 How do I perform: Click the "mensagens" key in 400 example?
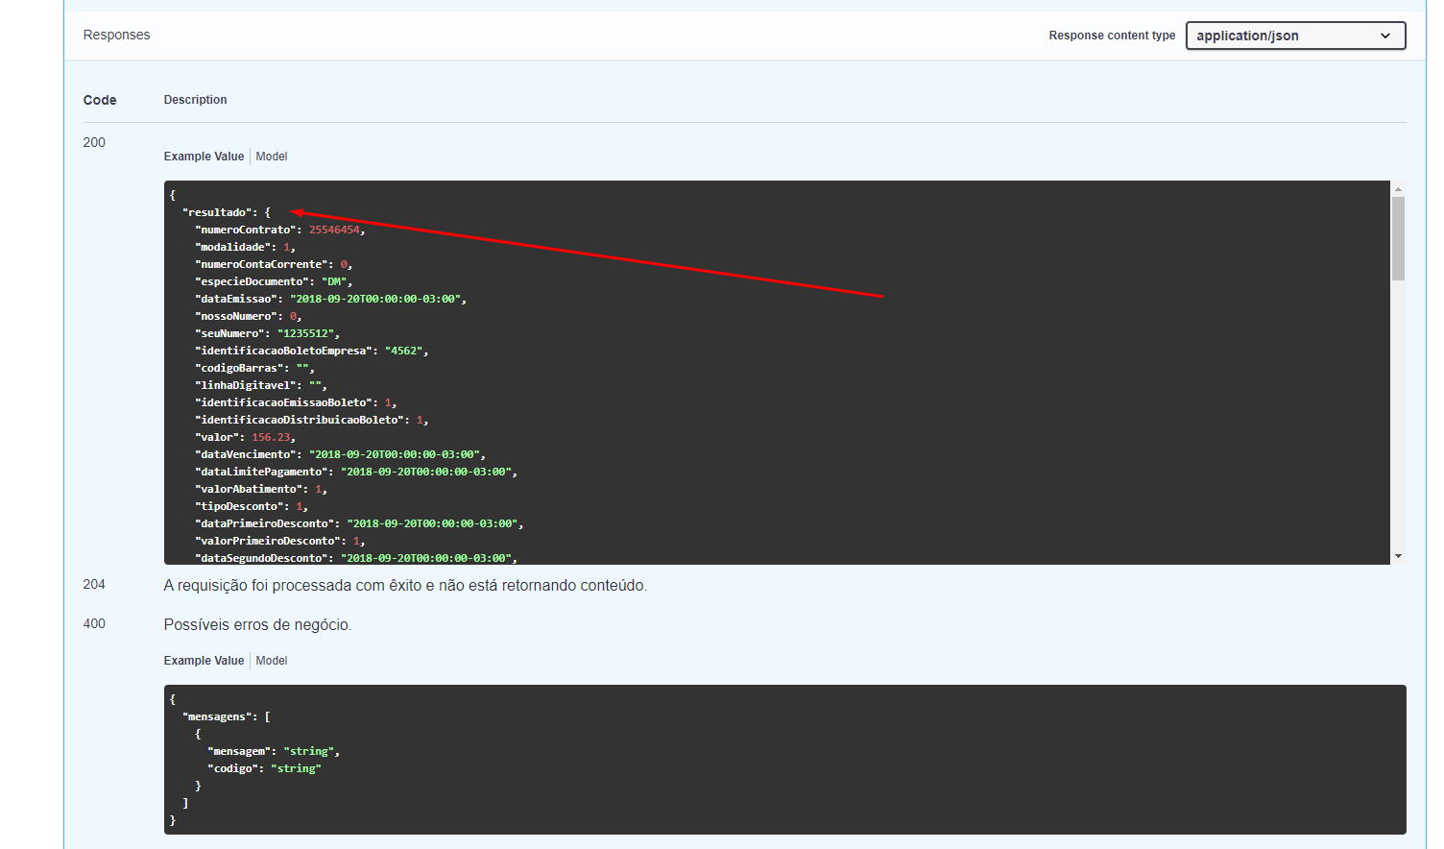(217, 716)
